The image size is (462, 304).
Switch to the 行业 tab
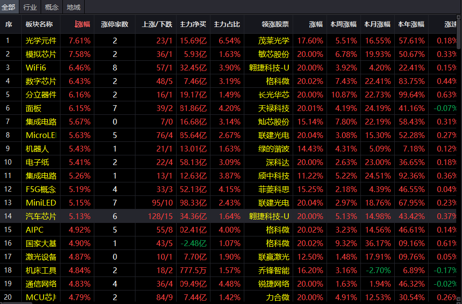(x=30, y=7)
